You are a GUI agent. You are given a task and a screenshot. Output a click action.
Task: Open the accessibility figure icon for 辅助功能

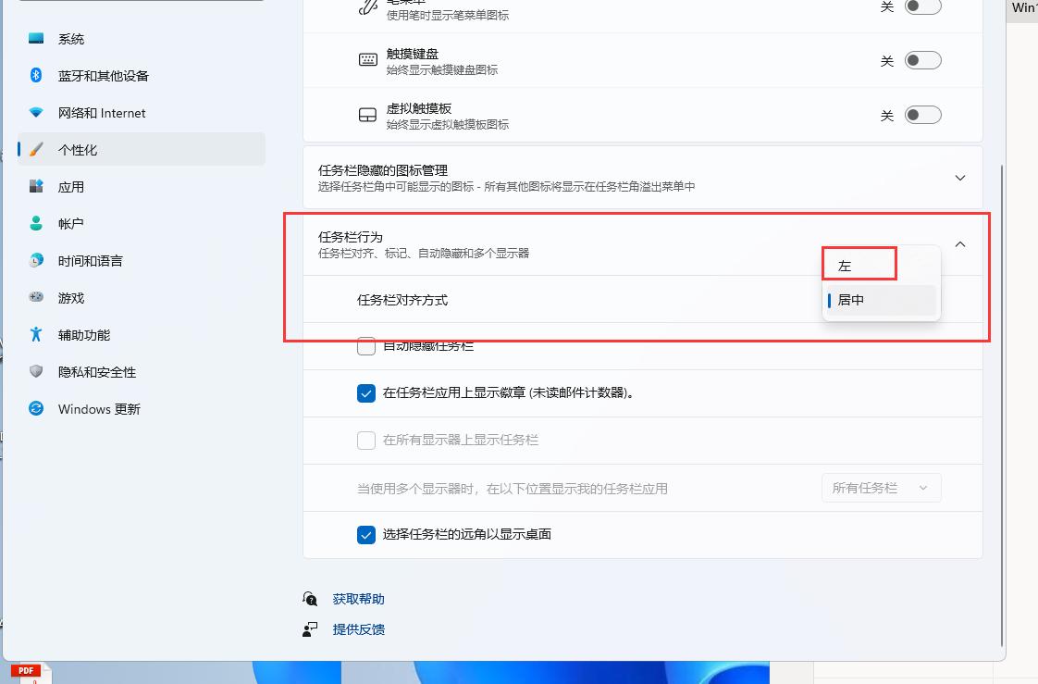pos(36,335)
